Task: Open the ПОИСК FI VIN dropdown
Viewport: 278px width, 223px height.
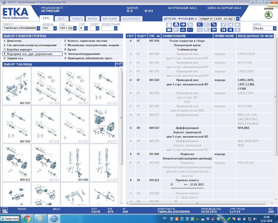Action: 38,28
